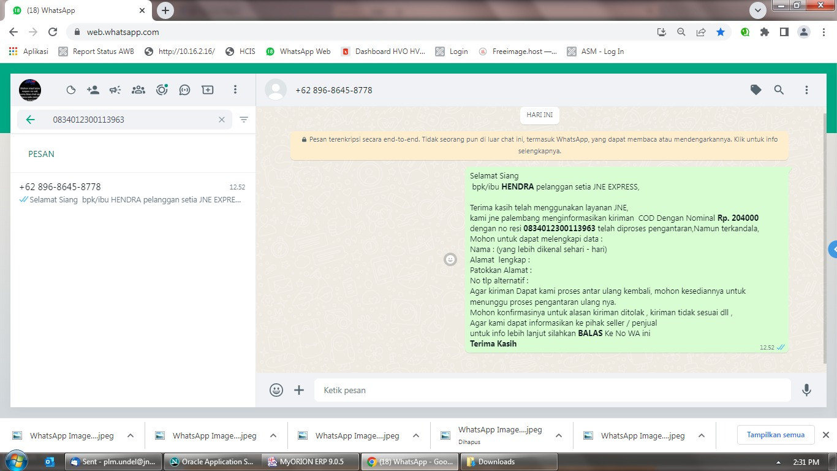Click the zoom magnifier icon in address bar
This screenshot has width=837, height=471.
tap(681, 32)
